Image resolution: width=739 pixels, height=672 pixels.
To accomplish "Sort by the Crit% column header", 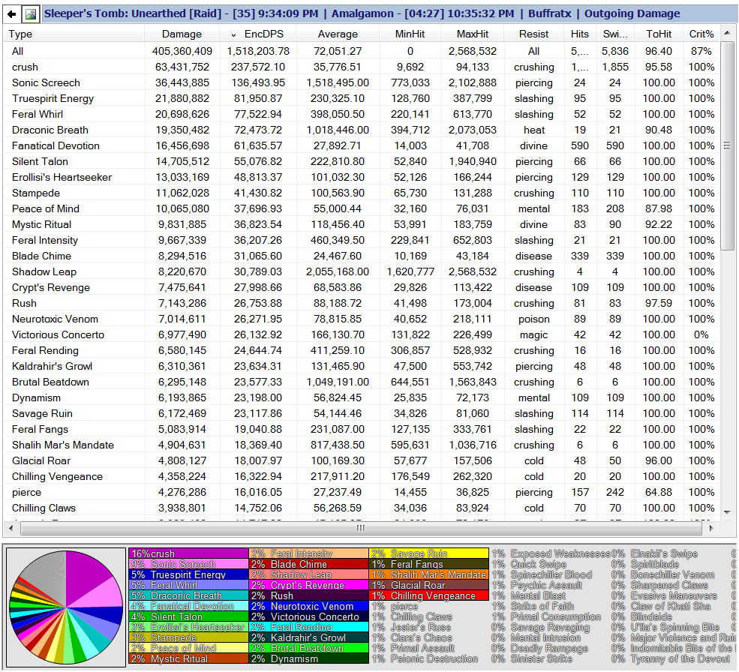I will pos(701,34).
